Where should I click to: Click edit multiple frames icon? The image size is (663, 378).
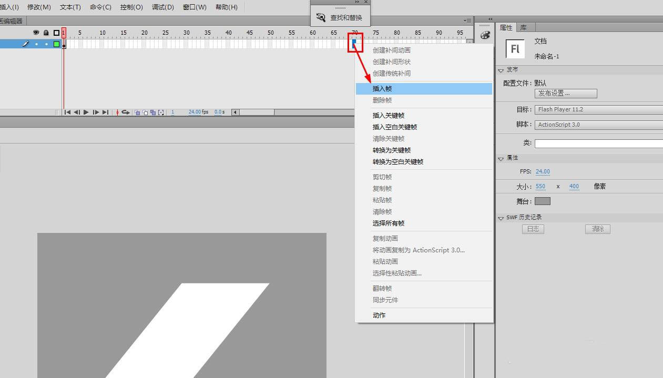point(153,113)
